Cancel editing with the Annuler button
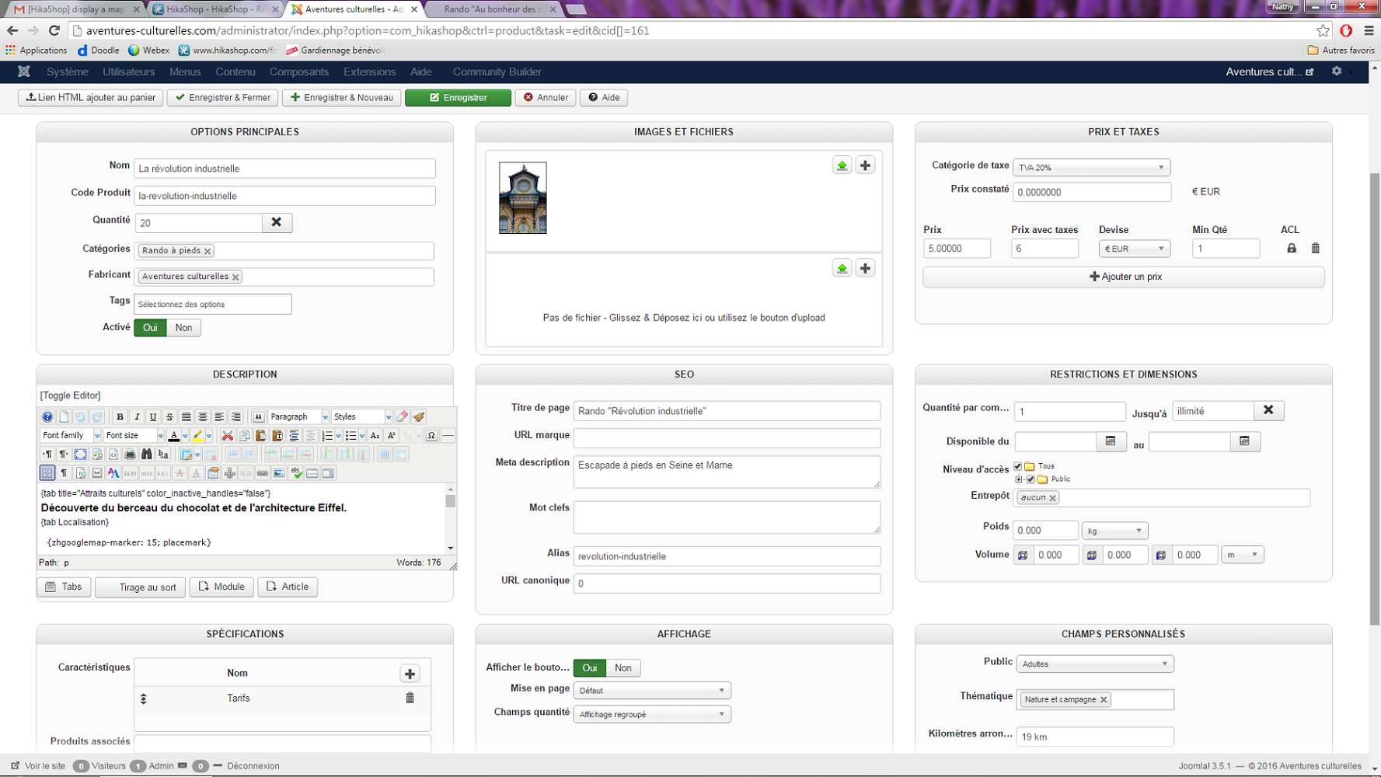 546,98
